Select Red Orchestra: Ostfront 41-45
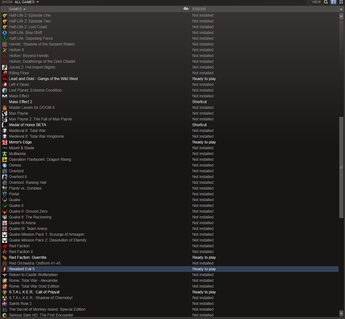This screenshot has height=319, width=345. point(35,263)
